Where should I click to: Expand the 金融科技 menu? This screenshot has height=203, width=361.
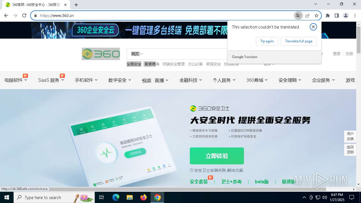191,80
